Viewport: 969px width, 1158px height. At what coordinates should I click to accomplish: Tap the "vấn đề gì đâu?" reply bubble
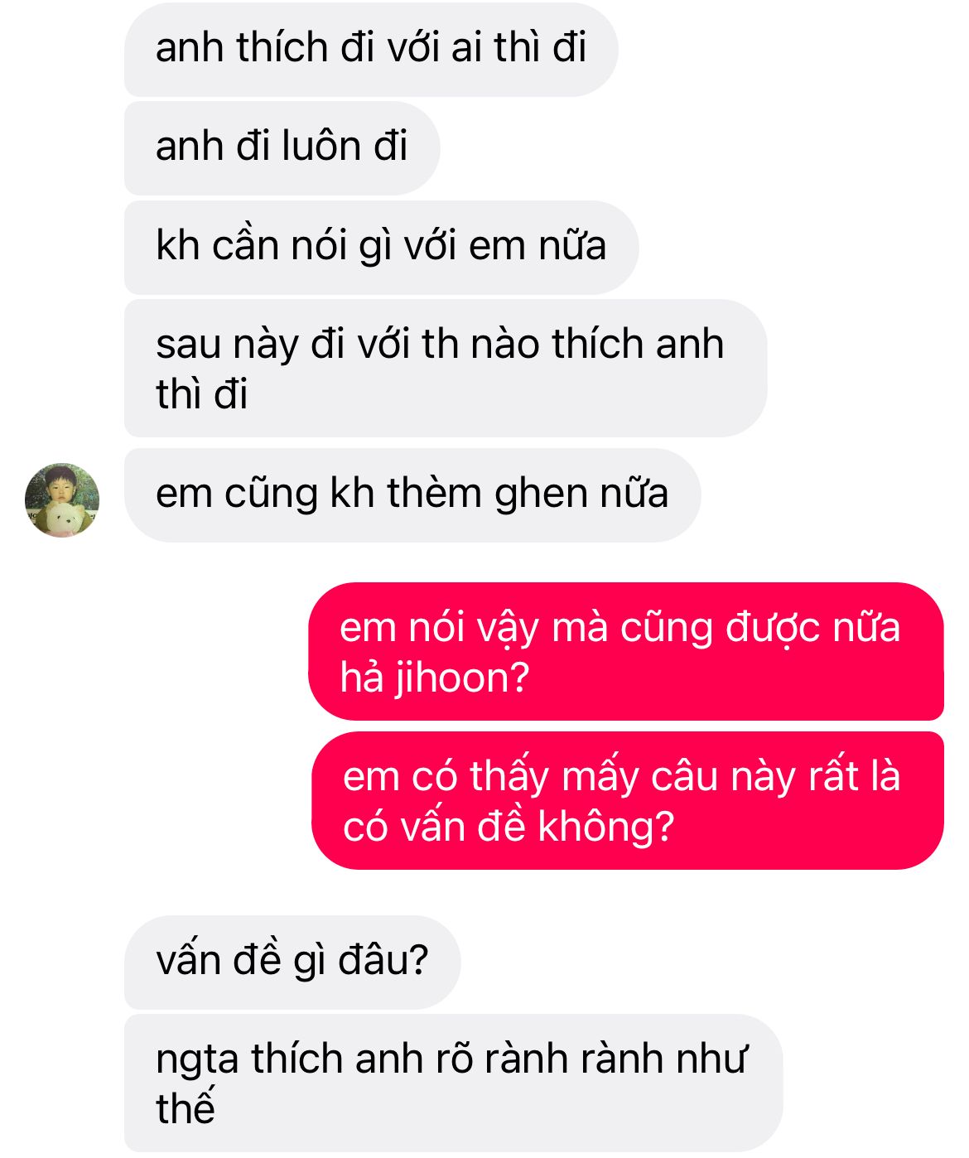pyautogui.click(x=292, y=963)
